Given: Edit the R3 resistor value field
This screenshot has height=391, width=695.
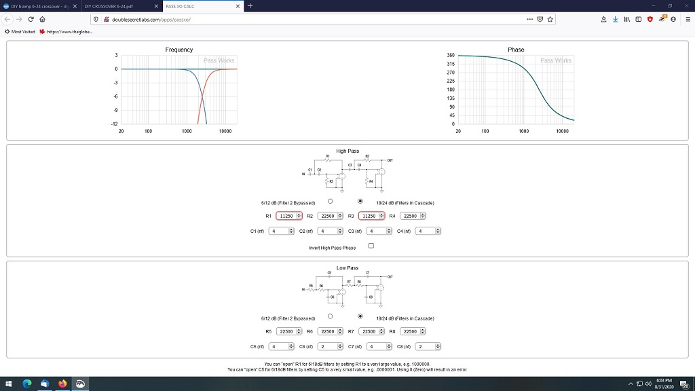Looking at the screenshot, I should [x=371, y=216].
